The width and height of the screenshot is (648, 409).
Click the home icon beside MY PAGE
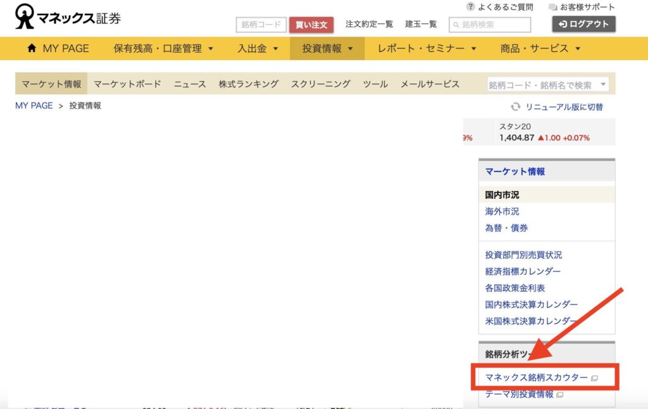coord(32,49)
